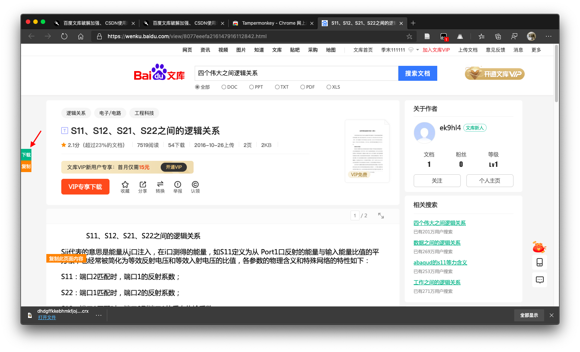Open author 个人主页 button
580x352 pixels.
[x=490, y=181]
